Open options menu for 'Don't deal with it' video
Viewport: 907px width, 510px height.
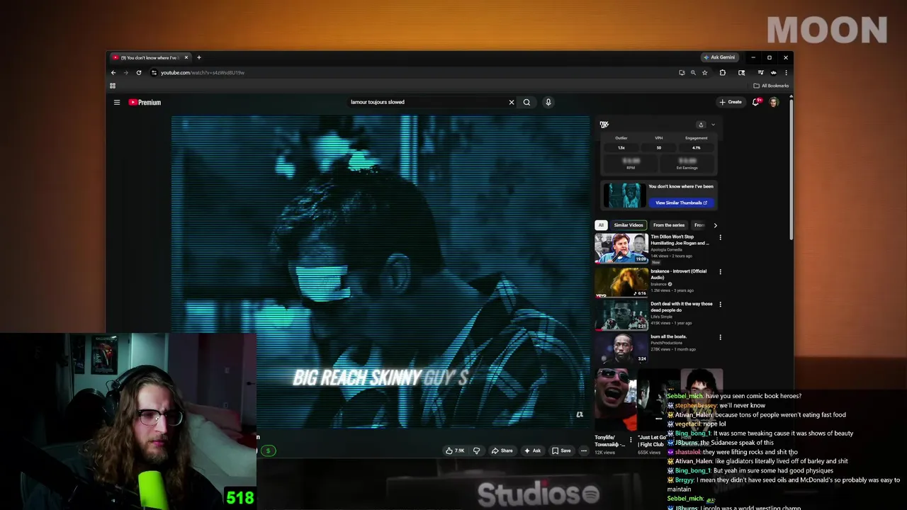720,305
